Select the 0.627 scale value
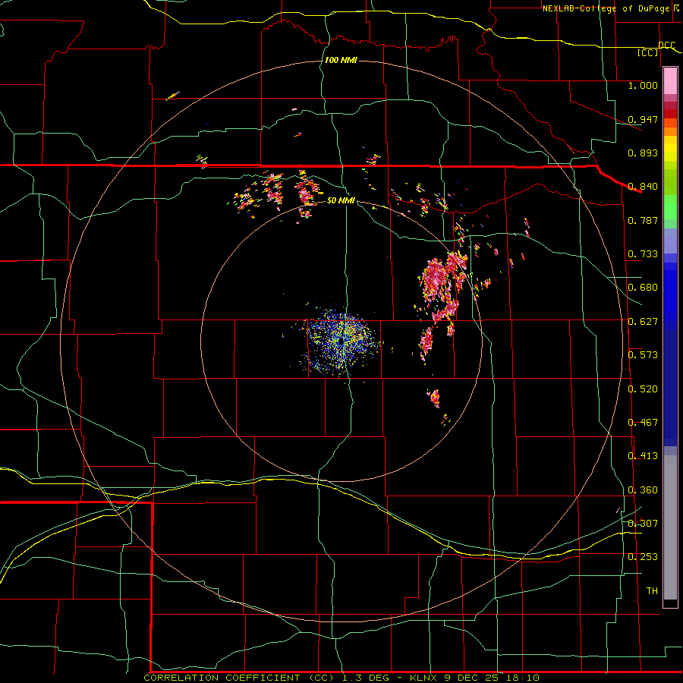The image size is (683, 683). point(643,321)
